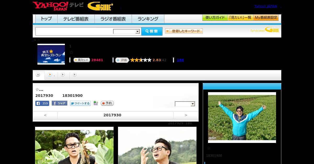Screen dimensions: 314x164
Task: Go to the トップ tab
Action: pyautogui.click(x=46, y=19)
